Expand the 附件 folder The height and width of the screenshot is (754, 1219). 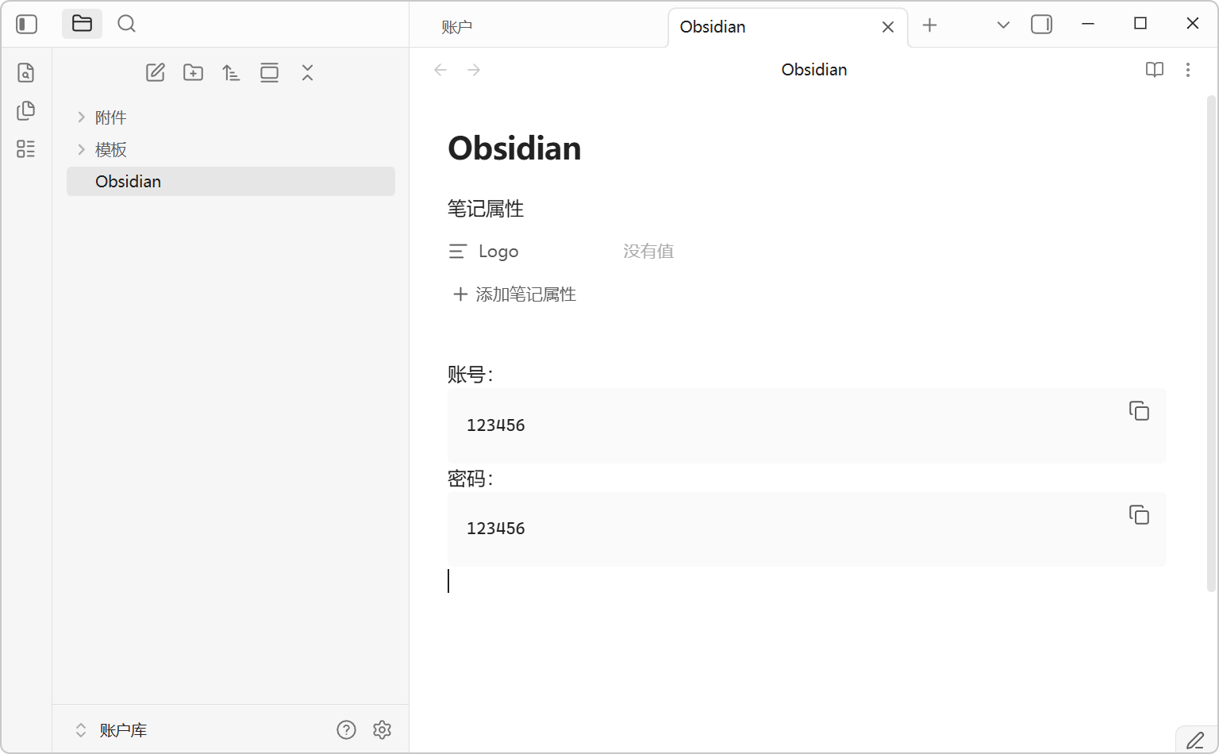pyautogui.click(x=110, y=117)
